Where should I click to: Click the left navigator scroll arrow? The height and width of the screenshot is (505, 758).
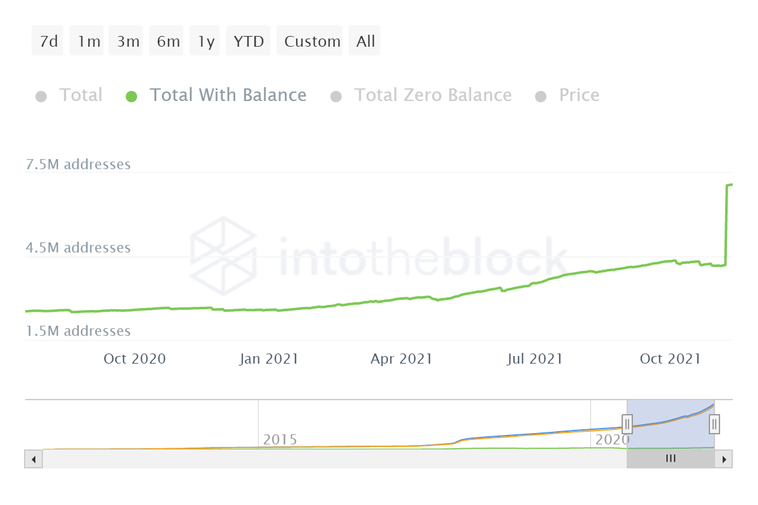click(x=33, y=459)
